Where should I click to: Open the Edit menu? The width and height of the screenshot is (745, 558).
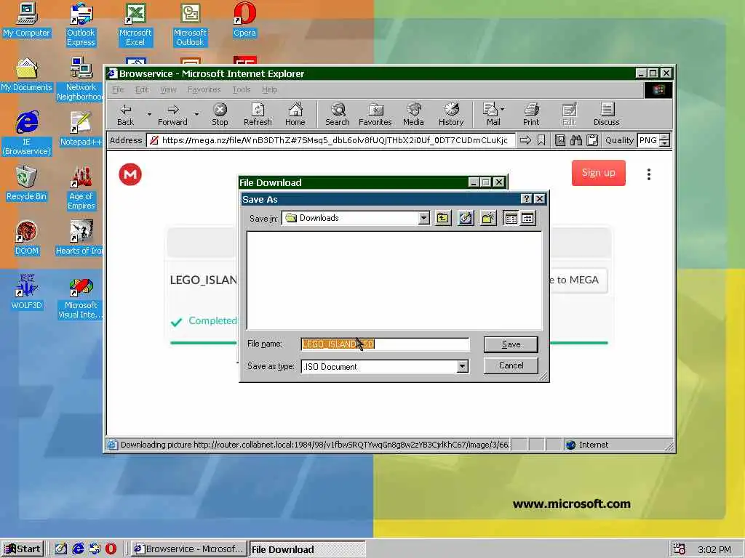click(x=142, y=89)
